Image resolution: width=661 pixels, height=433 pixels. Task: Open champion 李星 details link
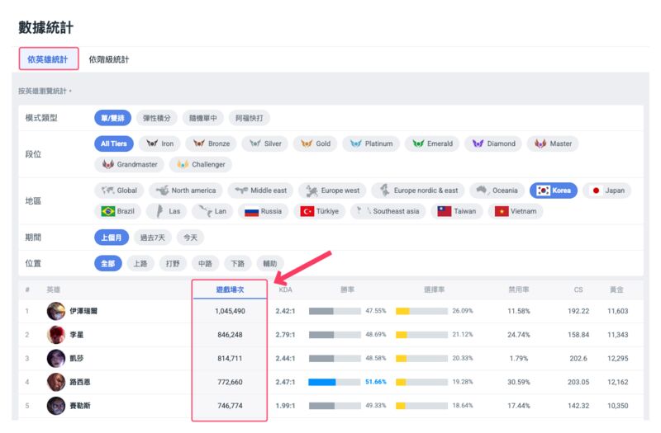click(76, 335)
